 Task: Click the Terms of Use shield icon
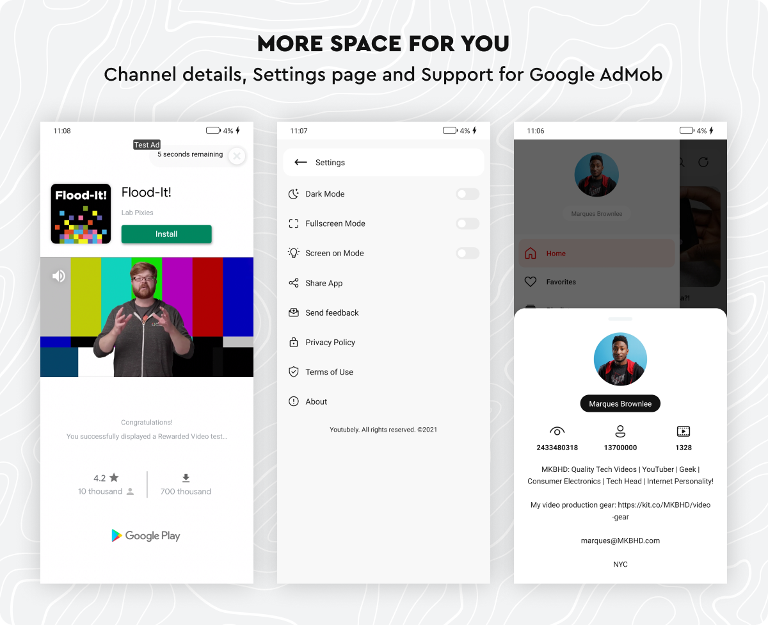pos(294,372)
